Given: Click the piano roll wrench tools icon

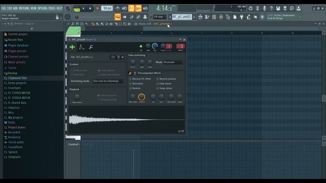Looking at the screenshot, I should [x=72, y=24].
